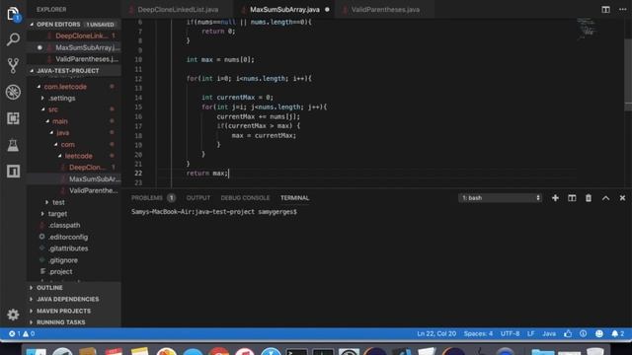This screenshot has width=632, height=355.
Task: Open the Debug view icon
Action: click(x=13, y=92)
